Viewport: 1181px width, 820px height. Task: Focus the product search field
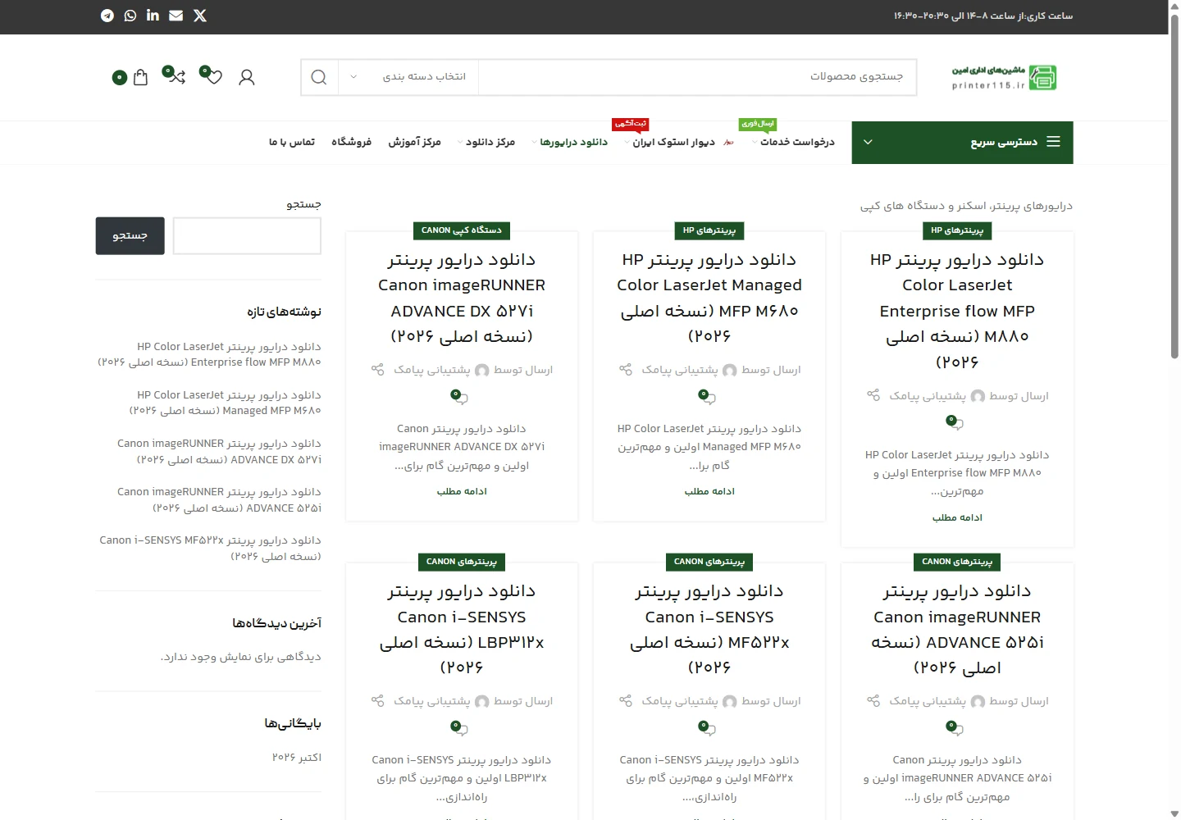pos(697,77)
